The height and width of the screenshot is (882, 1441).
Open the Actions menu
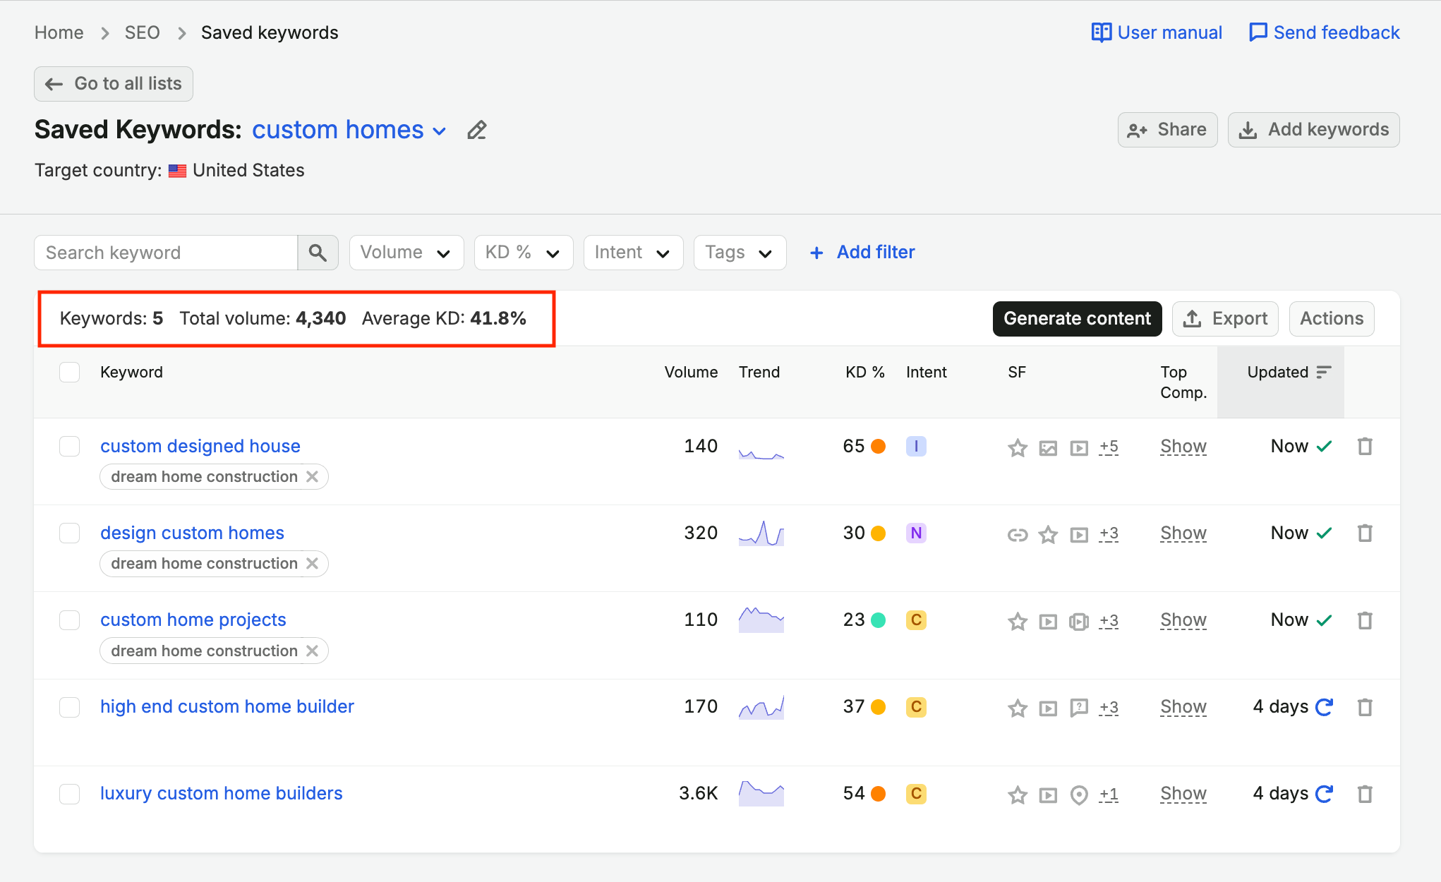(1332, 319)
